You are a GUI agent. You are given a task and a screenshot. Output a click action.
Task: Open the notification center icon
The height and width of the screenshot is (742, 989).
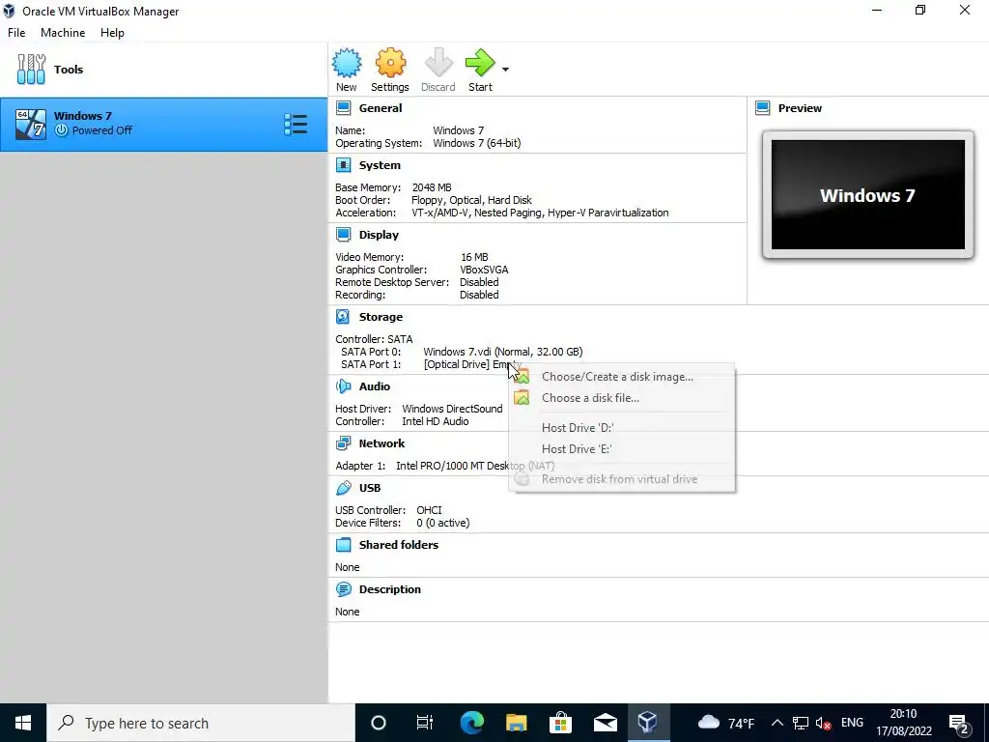(x=959, y=723)
